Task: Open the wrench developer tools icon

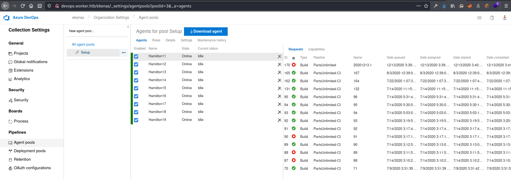Action: pos(436,6)
